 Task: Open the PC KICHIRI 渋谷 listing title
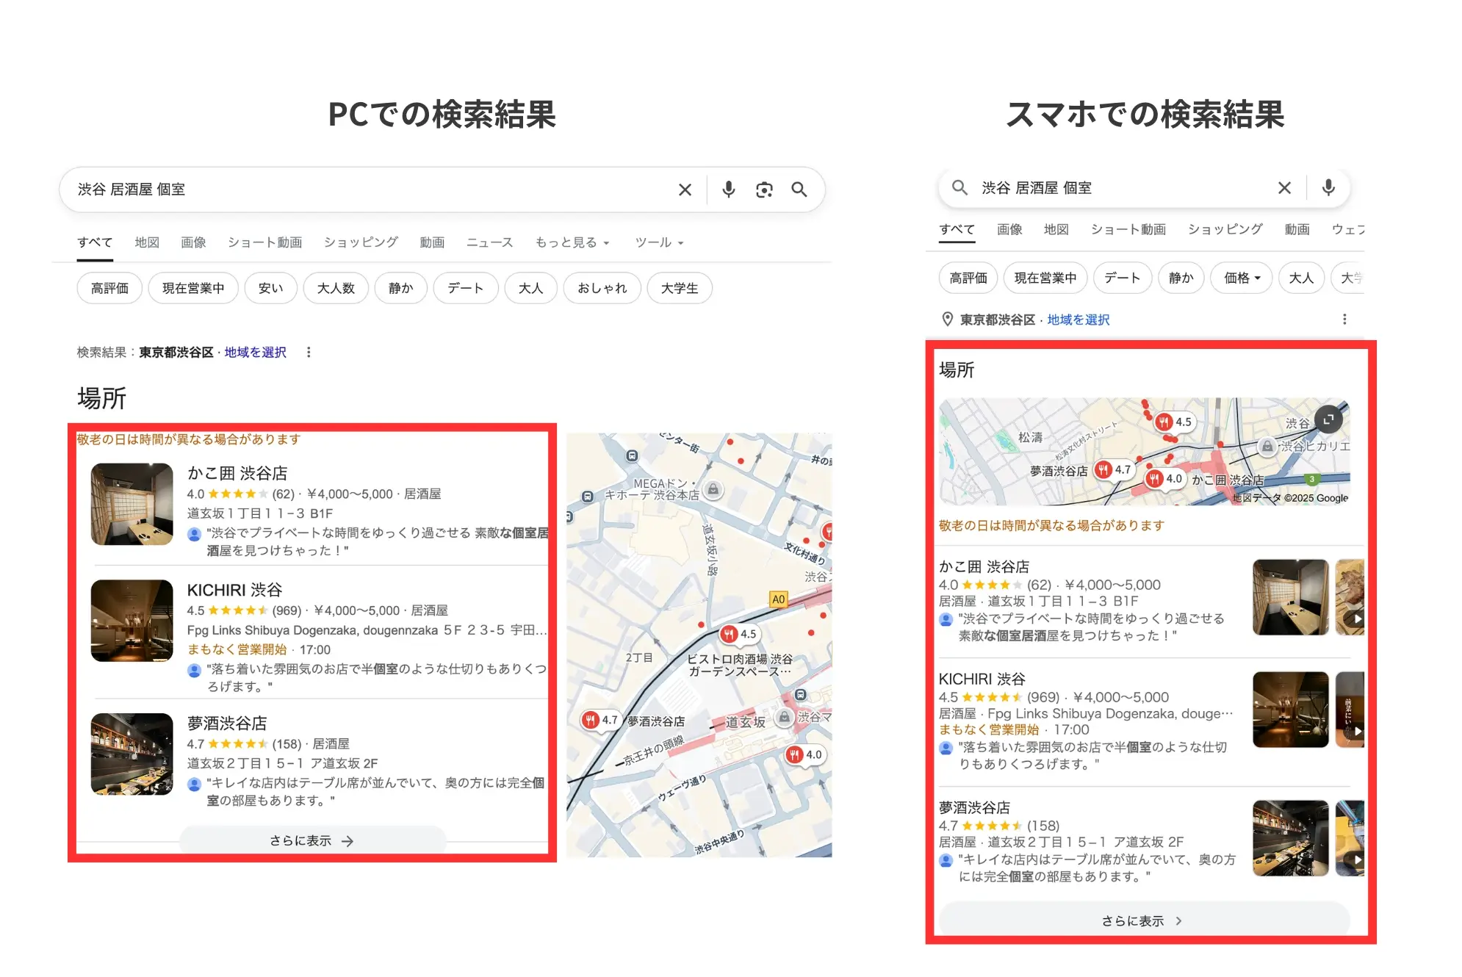pos(234,590)
